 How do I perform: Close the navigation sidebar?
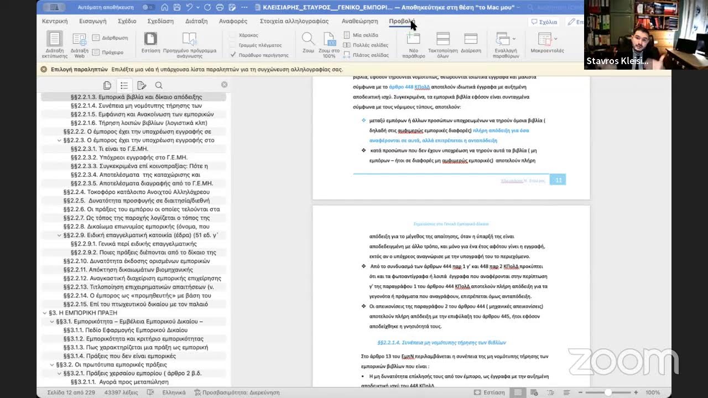click(x=224, y=85)
